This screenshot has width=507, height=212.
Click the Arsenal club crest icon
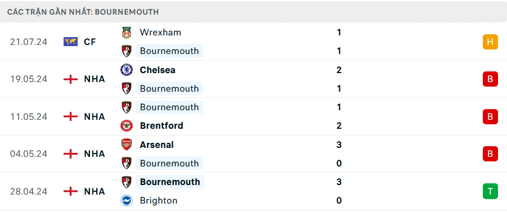(127, 145)
